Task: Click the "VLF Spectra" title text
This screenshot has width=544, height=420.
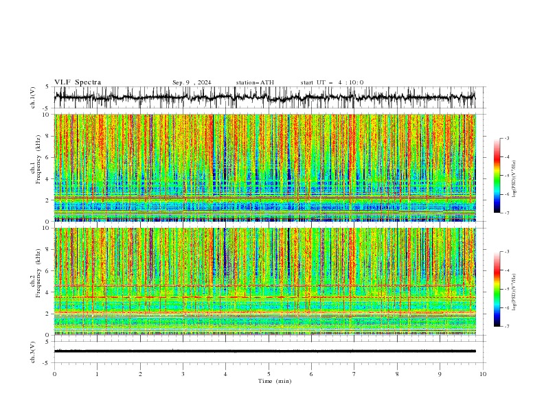Action: pyautogui.click(x=78, y=82)
